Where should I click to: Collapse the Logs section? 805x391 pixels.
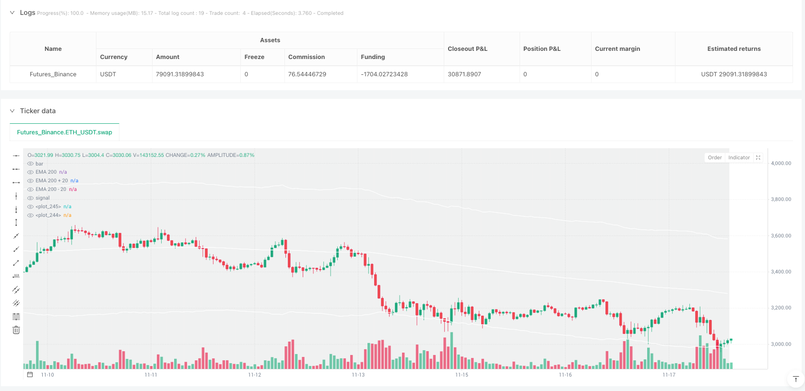click(x=12, y=12)
